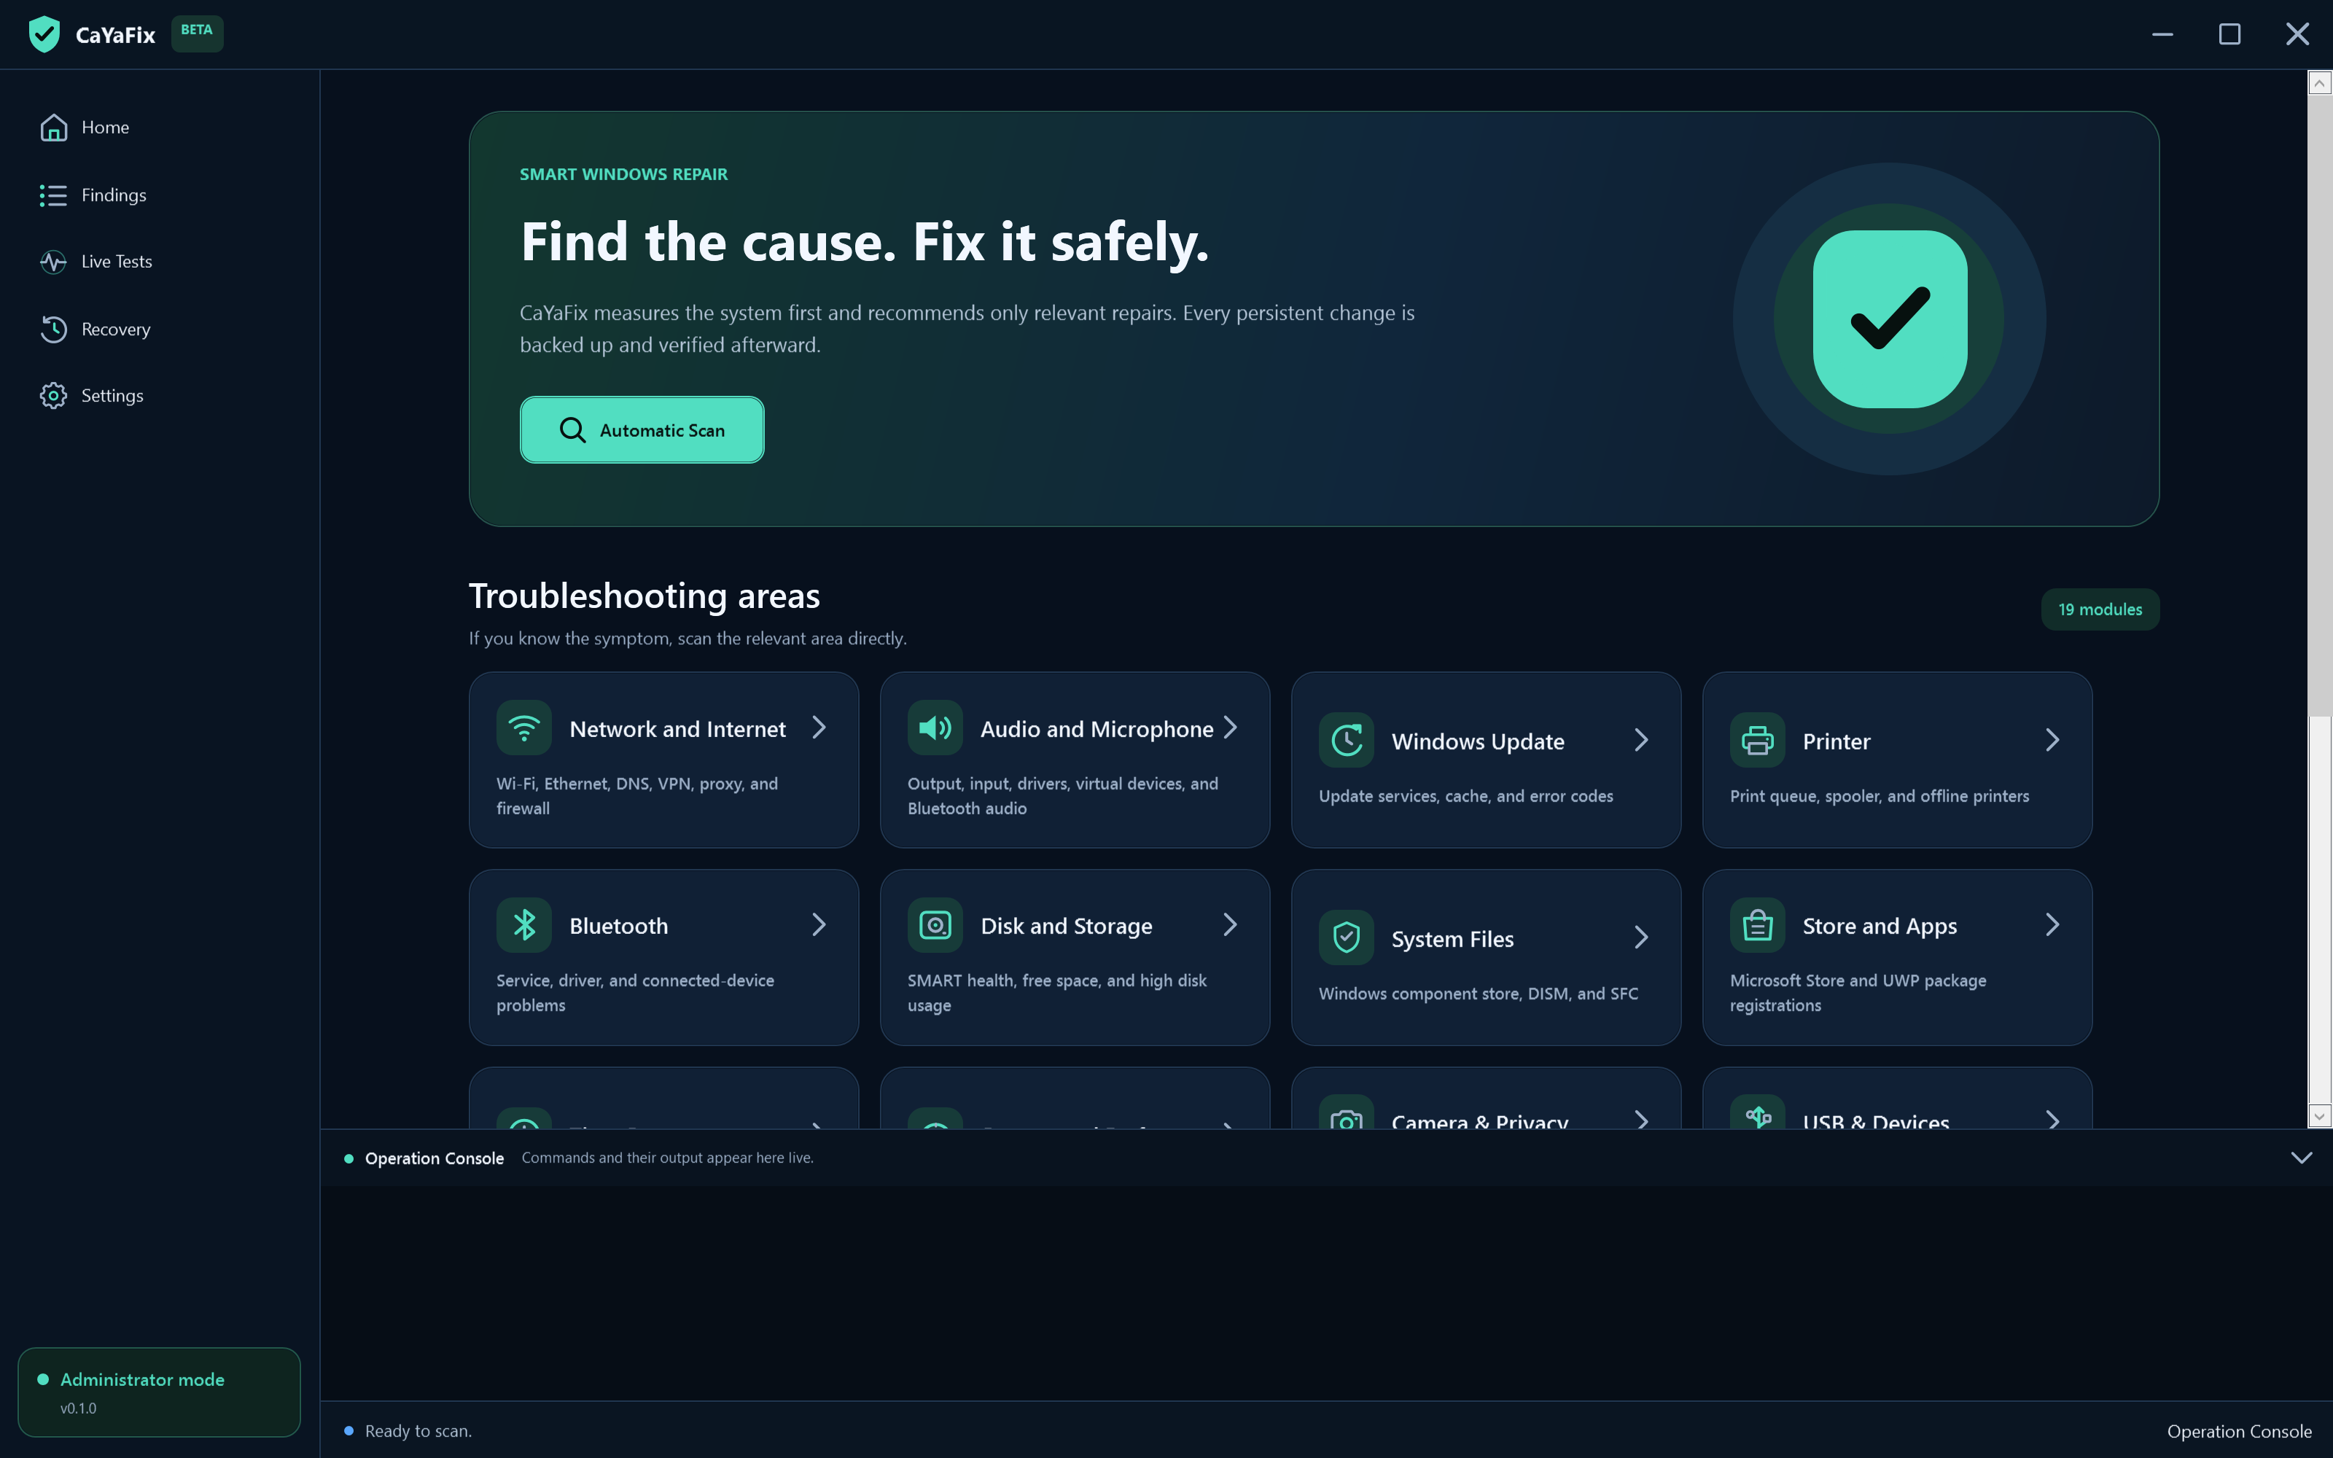Open Network and Internet card chevron
Viewport: 2333px width, 1458px height.
(x=819, y=727)
